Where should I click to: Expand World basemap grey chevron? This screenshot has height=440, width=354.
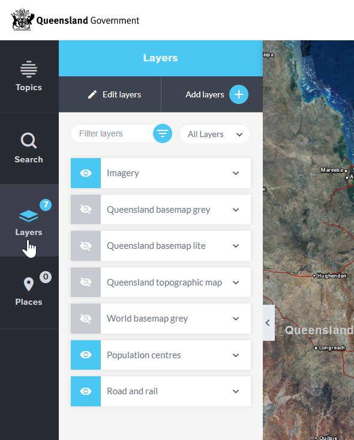tap(236, 319)
